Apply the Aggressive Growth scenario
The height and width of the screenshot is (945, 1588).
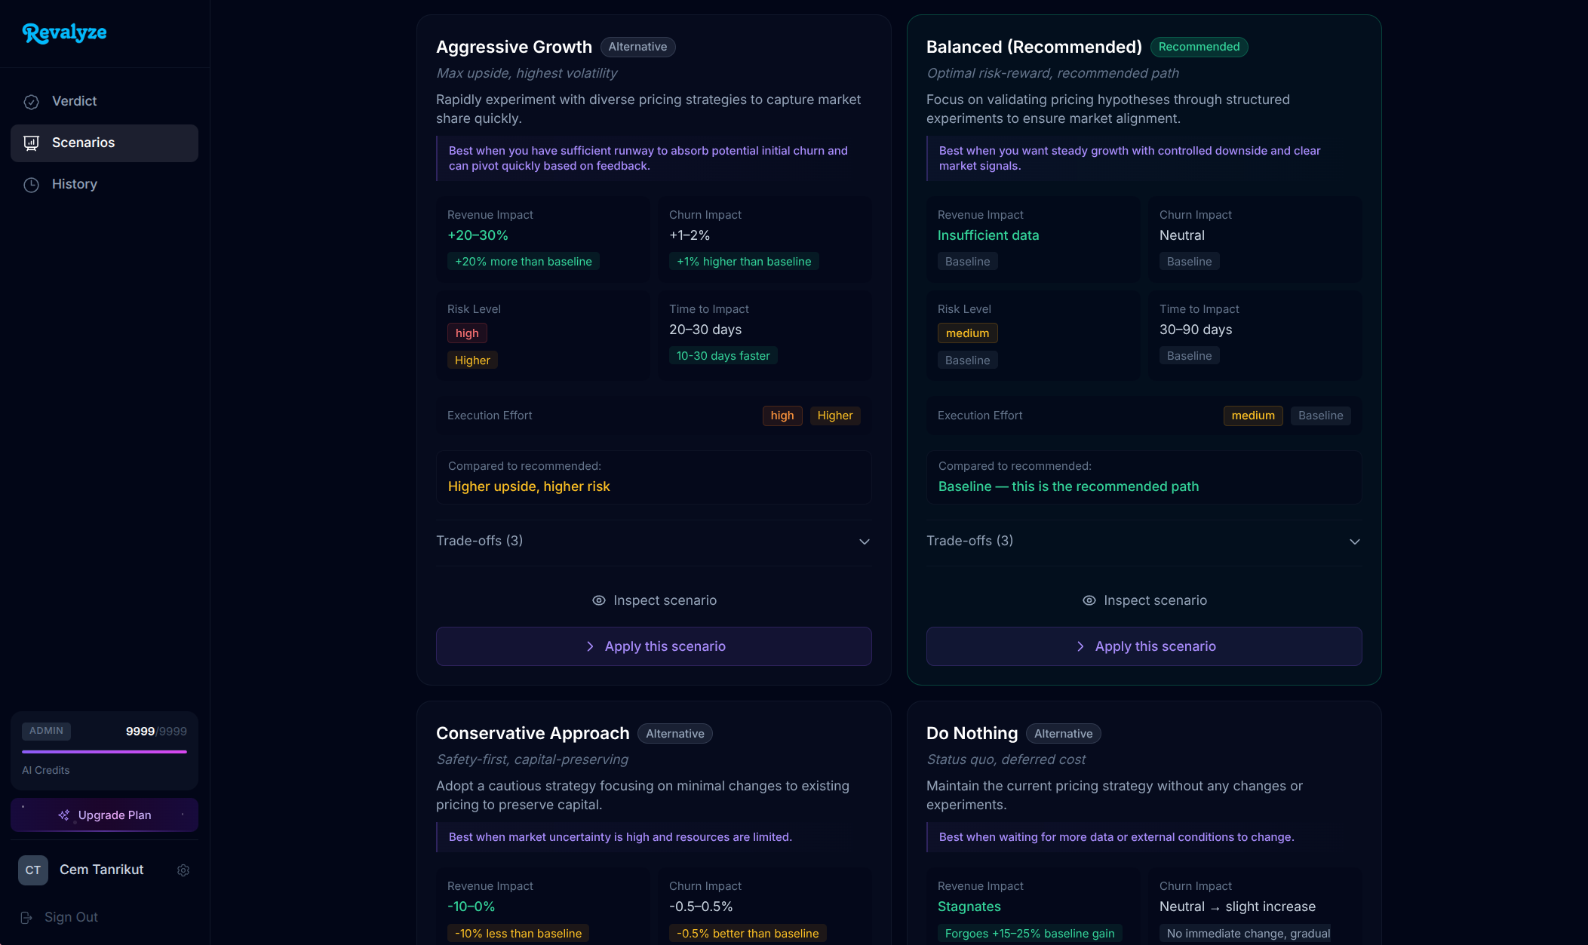click(653, 646)
